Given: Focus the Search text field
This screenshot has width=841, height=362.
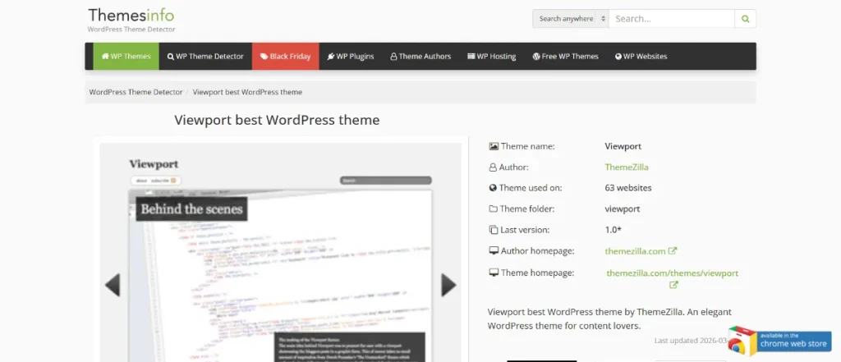Looking at the screenshot, I should tap(672, 18).
